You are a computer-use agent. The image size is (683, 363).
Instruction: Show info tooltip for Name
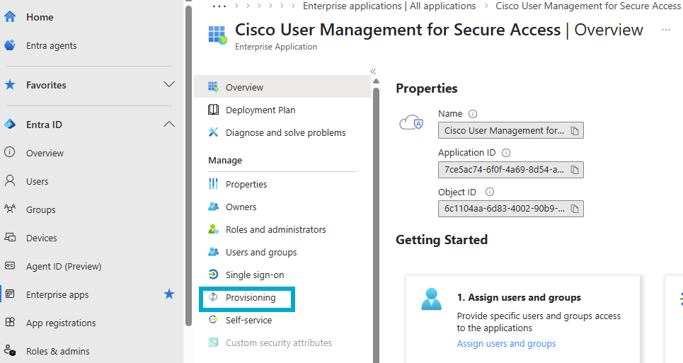[473, 114]
